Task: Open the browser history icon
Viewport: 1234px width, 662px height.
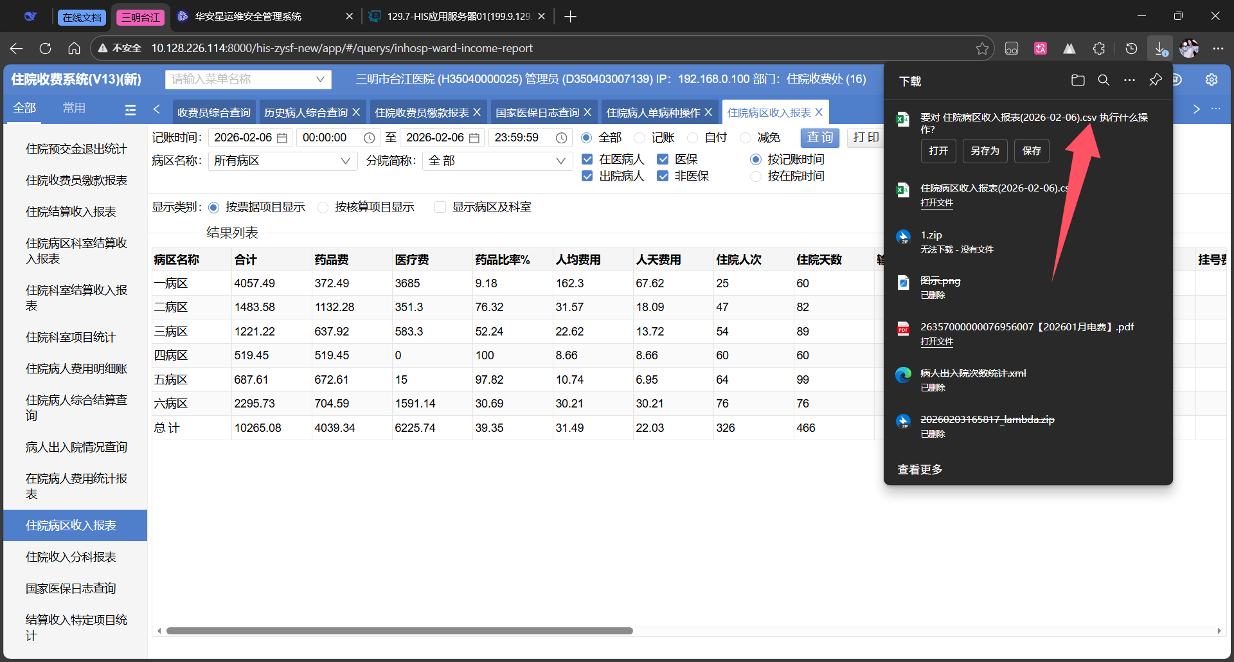Action: tap(1131, 48)
